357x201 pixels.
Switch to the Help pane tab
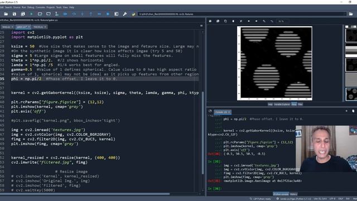(270, 104)
